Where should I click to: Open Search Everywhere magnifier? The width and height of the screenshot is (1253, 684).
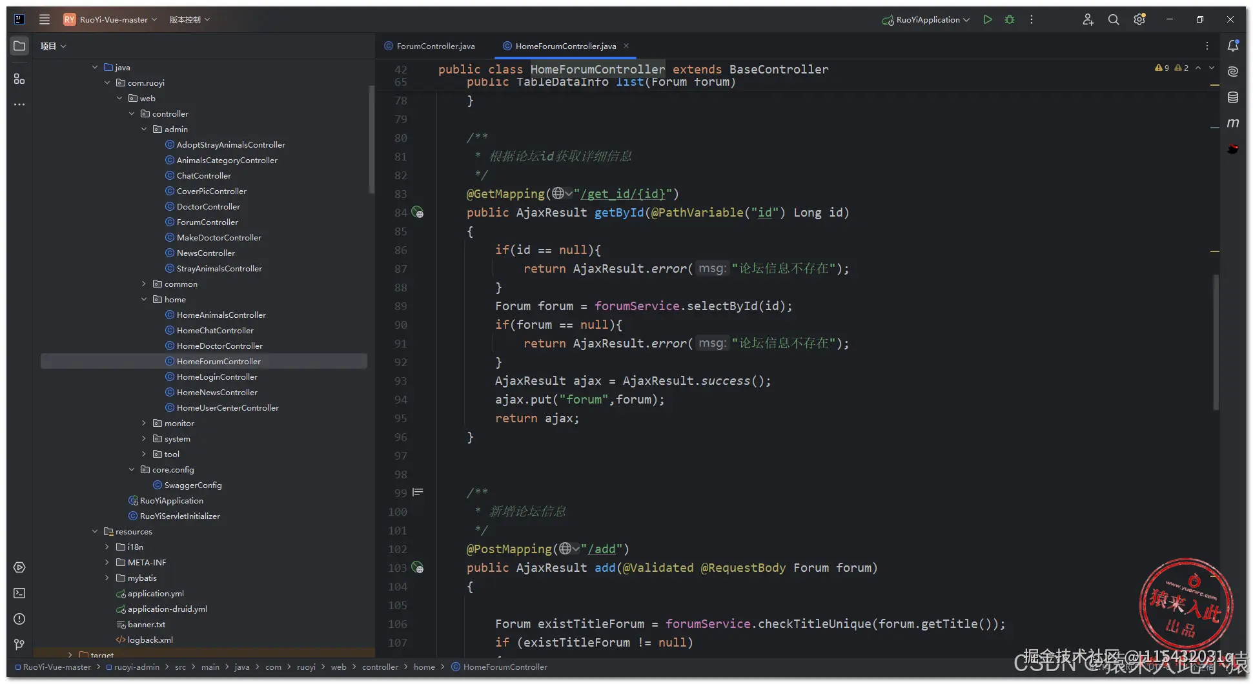(1114, 19)
